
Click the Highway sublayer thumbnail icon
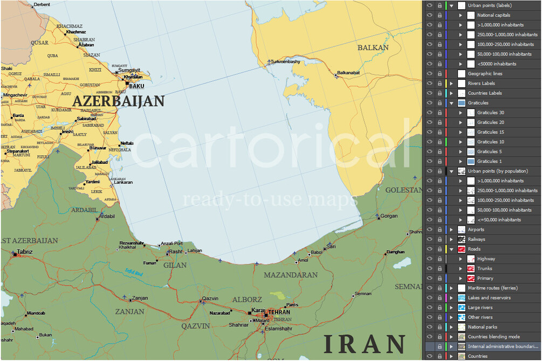click(471, 259)
